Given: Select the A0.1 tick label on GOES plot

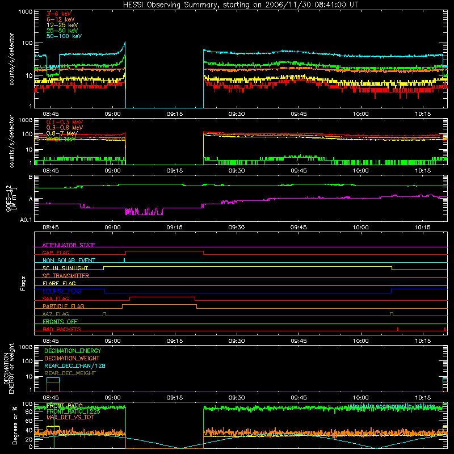Looking at the screenshot, I should pyautogui.click(x=26, y=220).
